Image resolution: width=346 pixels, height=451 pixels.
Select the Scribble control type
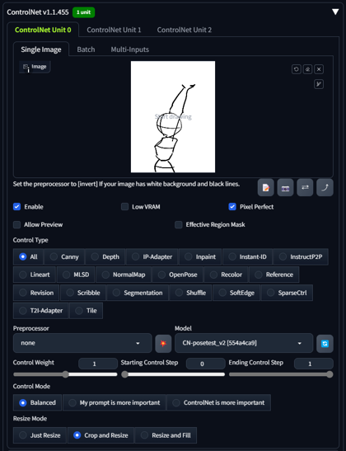pyautogui.click(x=83, y=293)
